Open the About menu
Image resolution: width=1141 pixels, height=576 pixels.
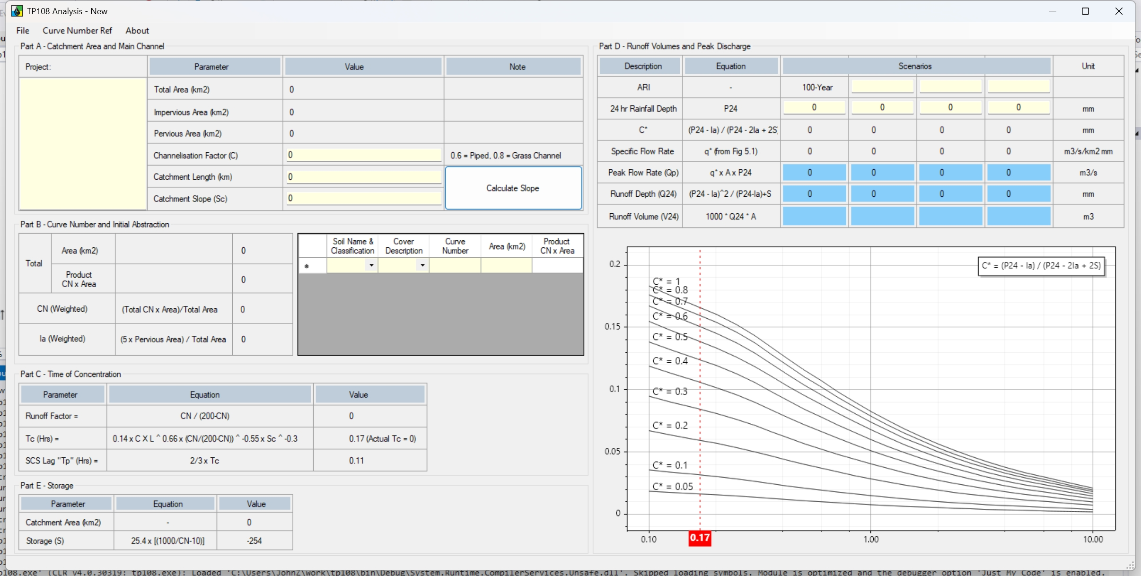pyautogui.click(x=137, y=31)
